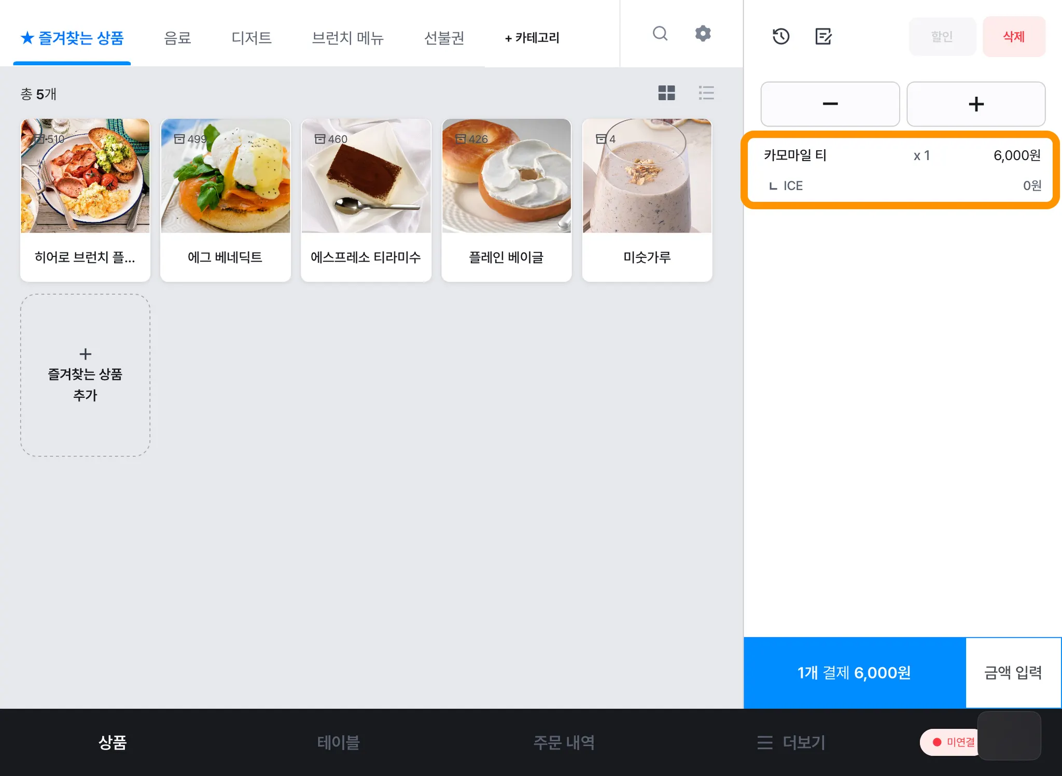The image size is (1062, 776).
Task: Open the settings gear icon
Action: pyautogui.click(x=703, y=34)
